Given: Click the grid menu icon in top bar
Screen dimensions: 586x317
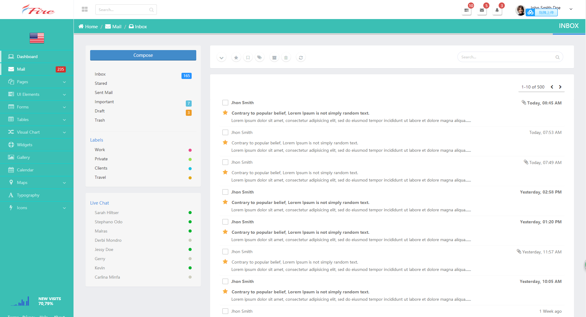Looking at the screenshot, I should click(85, 10).
